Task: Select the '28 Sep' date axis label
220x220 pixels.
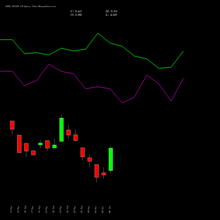Action: (x=81, y=209)
